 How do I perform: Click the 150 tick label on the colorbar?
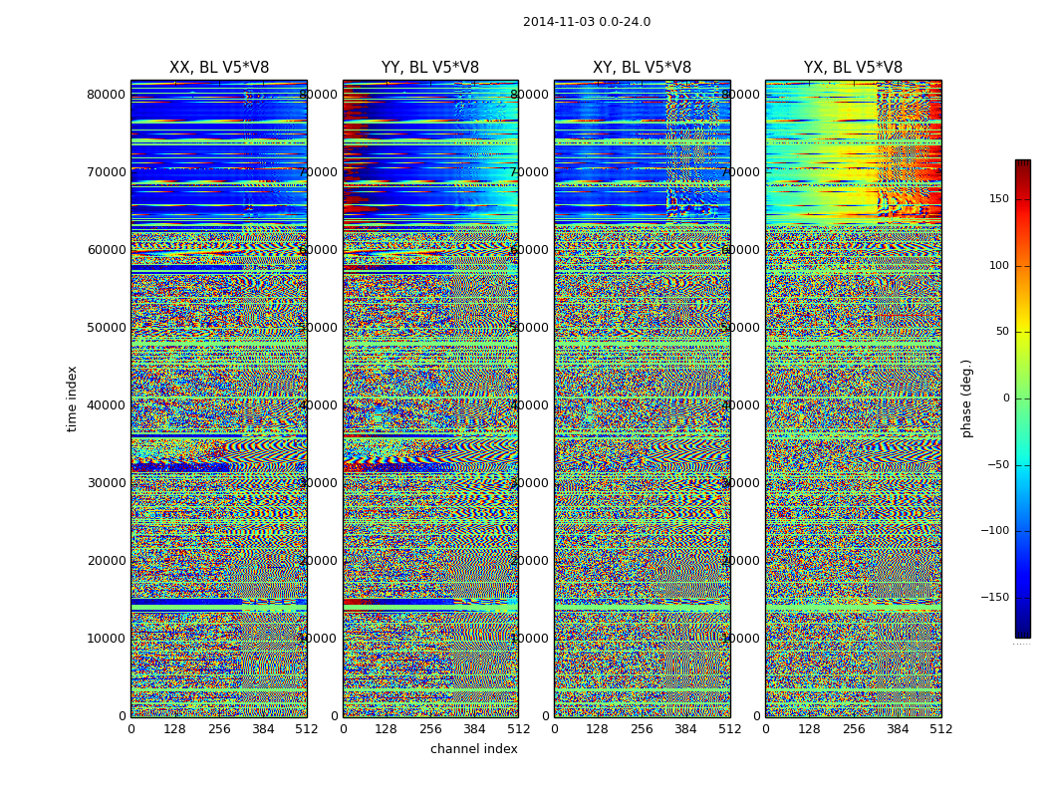tap(997, 199)
